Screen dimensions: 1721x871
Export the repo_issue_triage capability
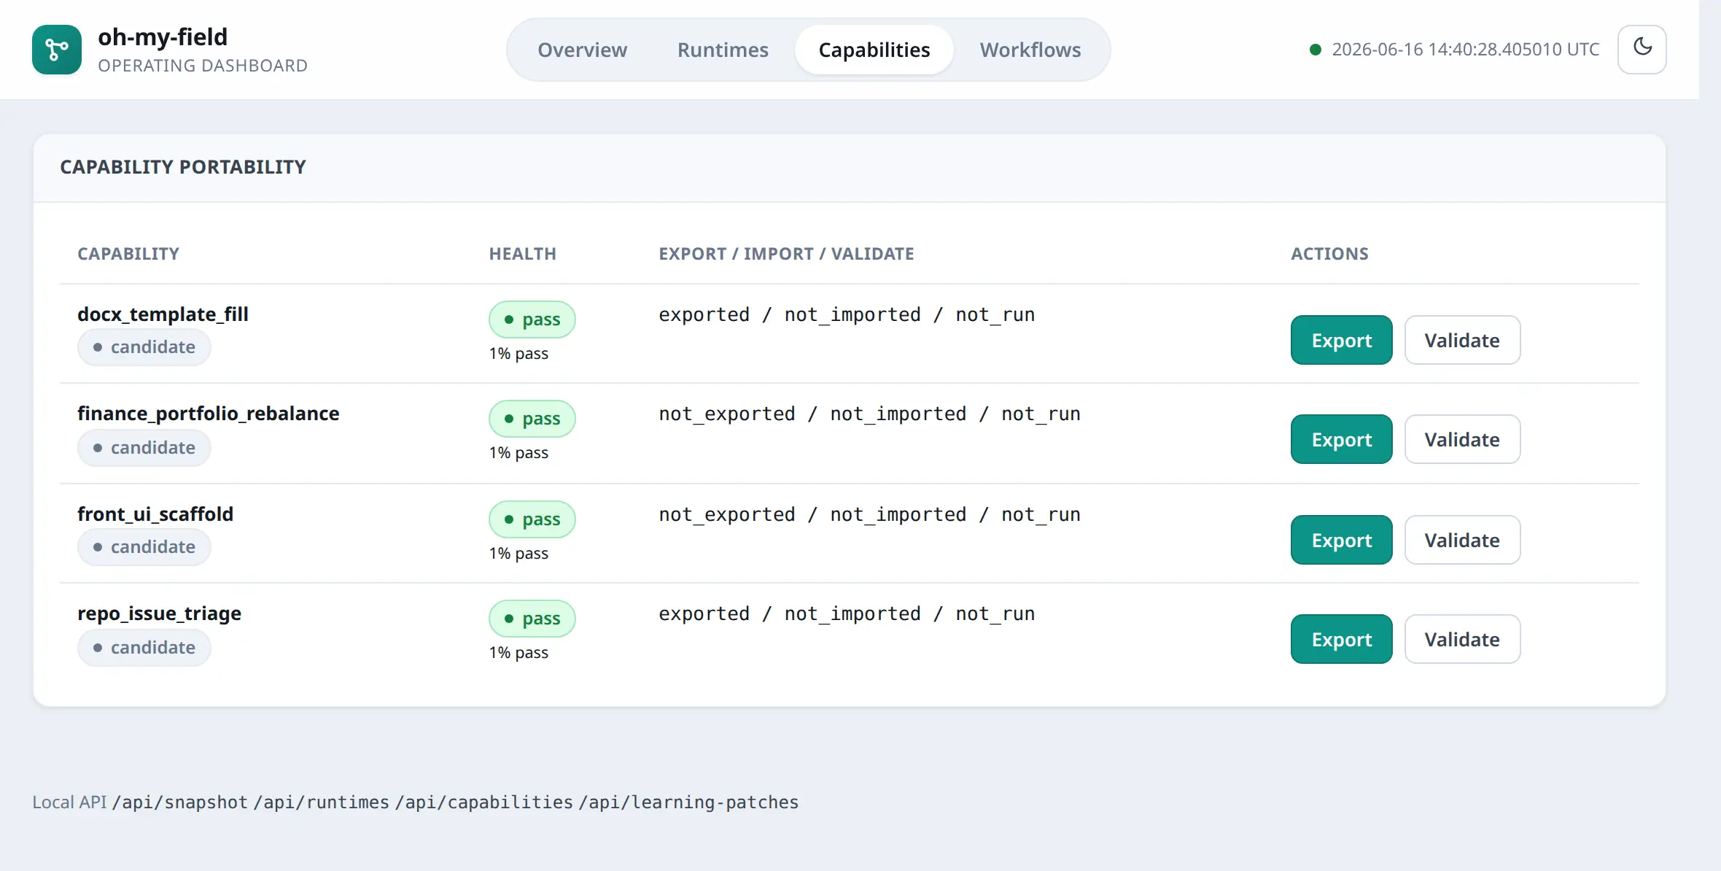point(1342,639)
